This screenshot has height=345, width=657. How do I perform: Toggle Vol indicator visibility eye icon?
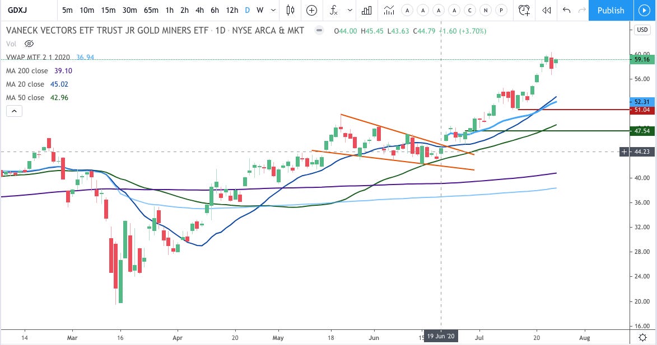coord(29,44)
